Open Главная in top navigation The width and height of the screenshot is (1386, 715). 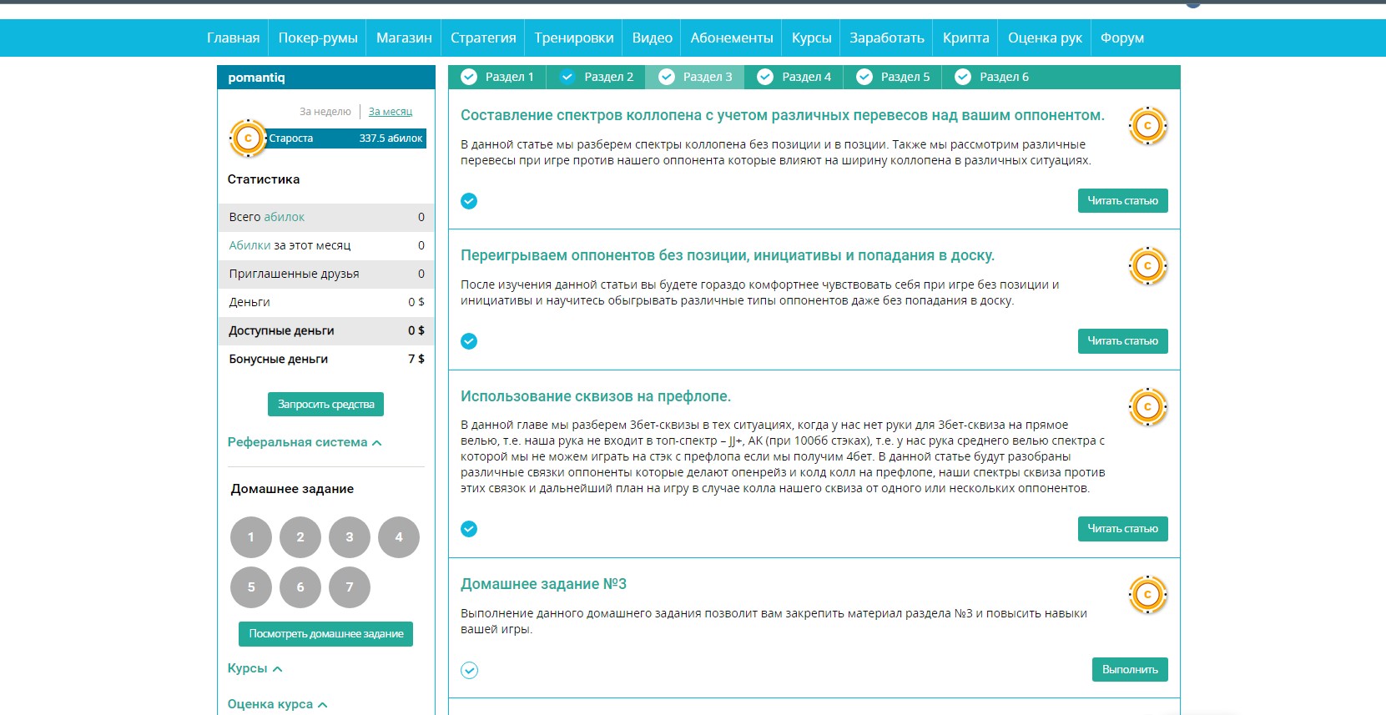coord(233,38)
